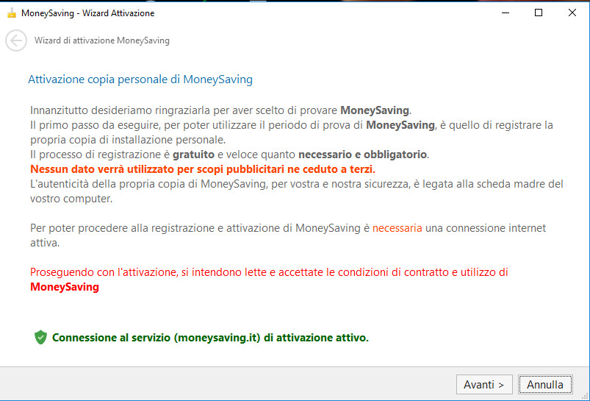Screen dimensions: 590x401
Task: Click the MoneySaving app icon in title bar
Action: [12, 13]
